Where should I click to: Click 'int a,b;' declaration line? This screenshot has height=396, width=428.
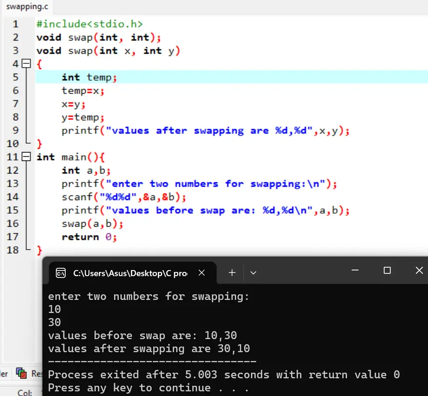86,171
